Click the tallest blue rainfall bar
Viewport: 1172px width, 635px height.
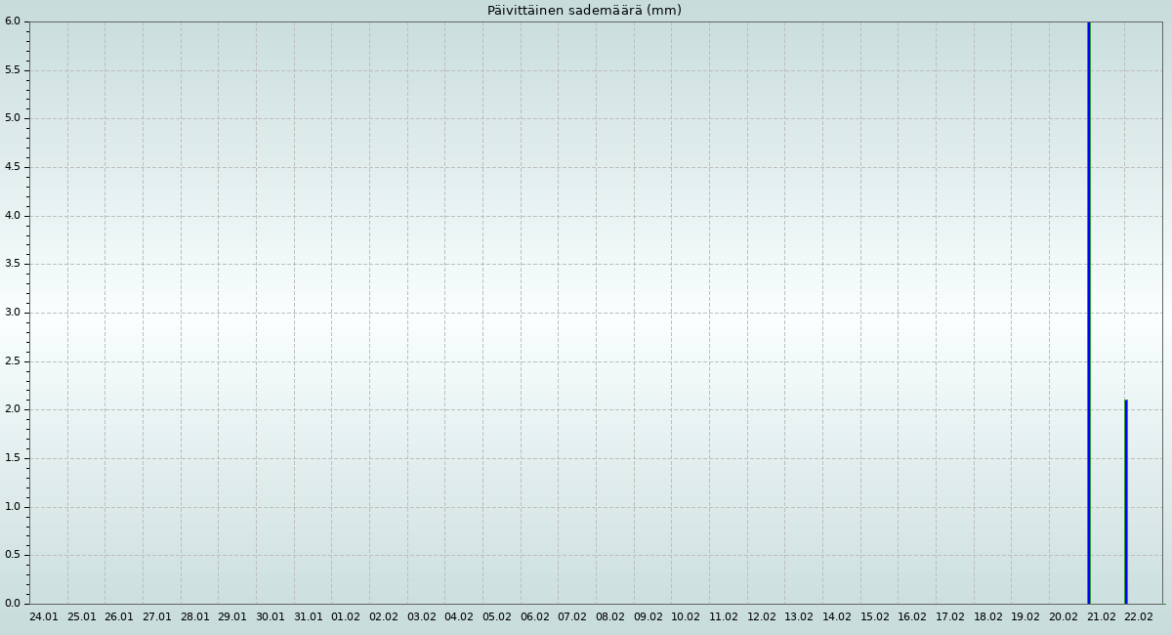point(1088,313)
